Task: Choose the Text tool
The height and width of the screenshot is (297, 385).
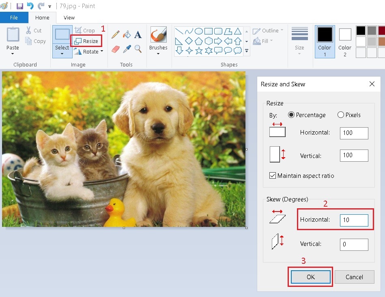Action: [x=138, y=34]
